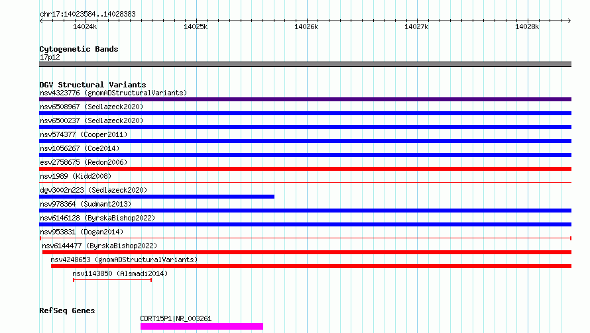Select the blue nsv6508967 variant bar
590x333 pixels.
click(305, 113)
